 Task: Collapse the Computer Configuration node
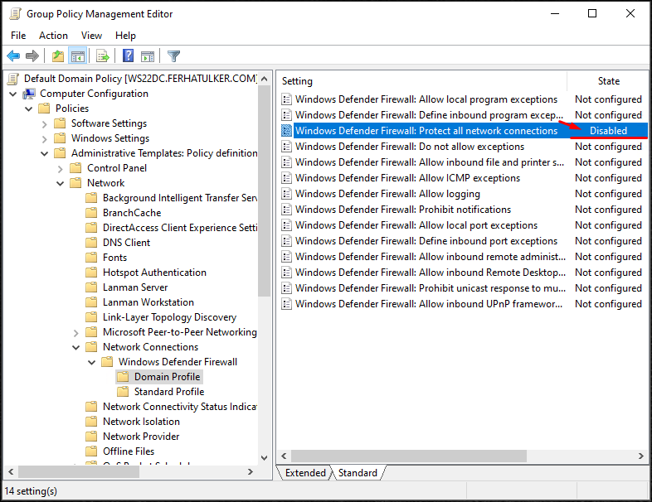pos(13,94)
